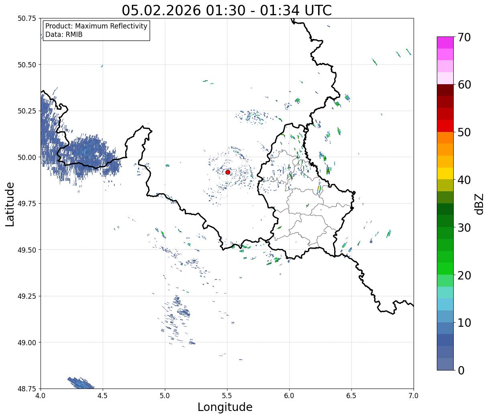The height and width of the screenshot is (417, 489).
Task: Click longitude tick label 5.0
Action: click(165, 396)
